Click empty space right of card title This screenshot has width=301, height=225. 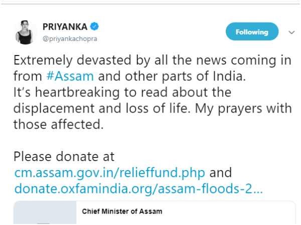tap(226, 211)
